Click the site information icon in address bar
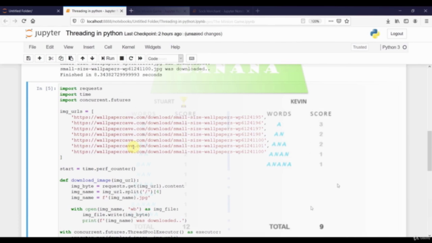 click(82, 21)
